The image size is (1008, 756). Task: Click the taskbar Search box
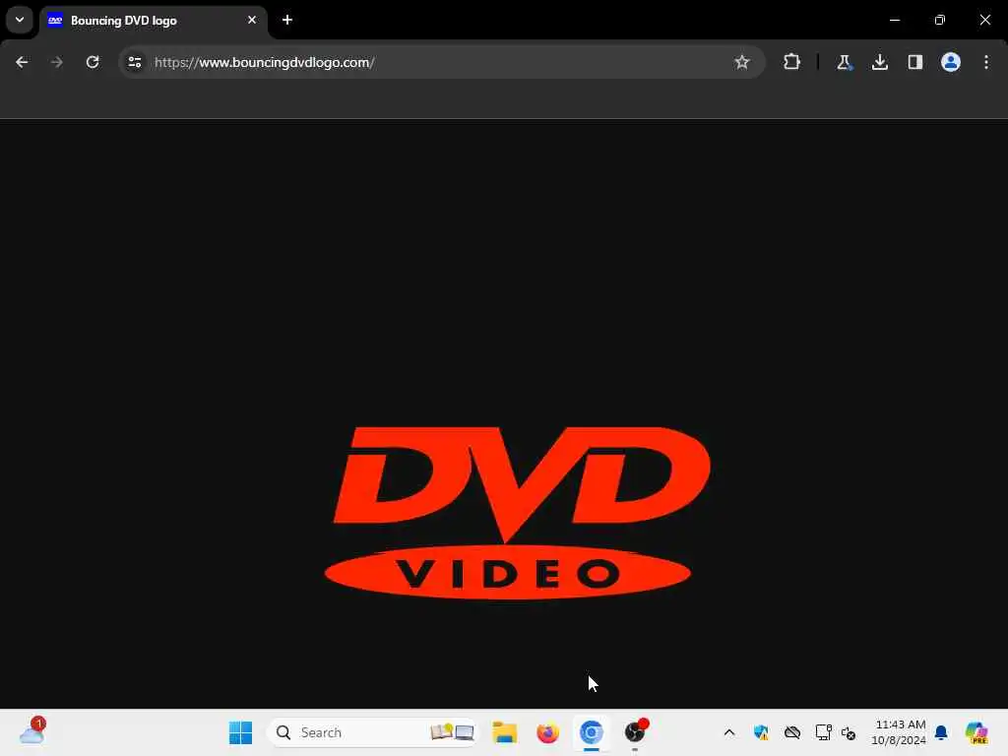point(373,732)
